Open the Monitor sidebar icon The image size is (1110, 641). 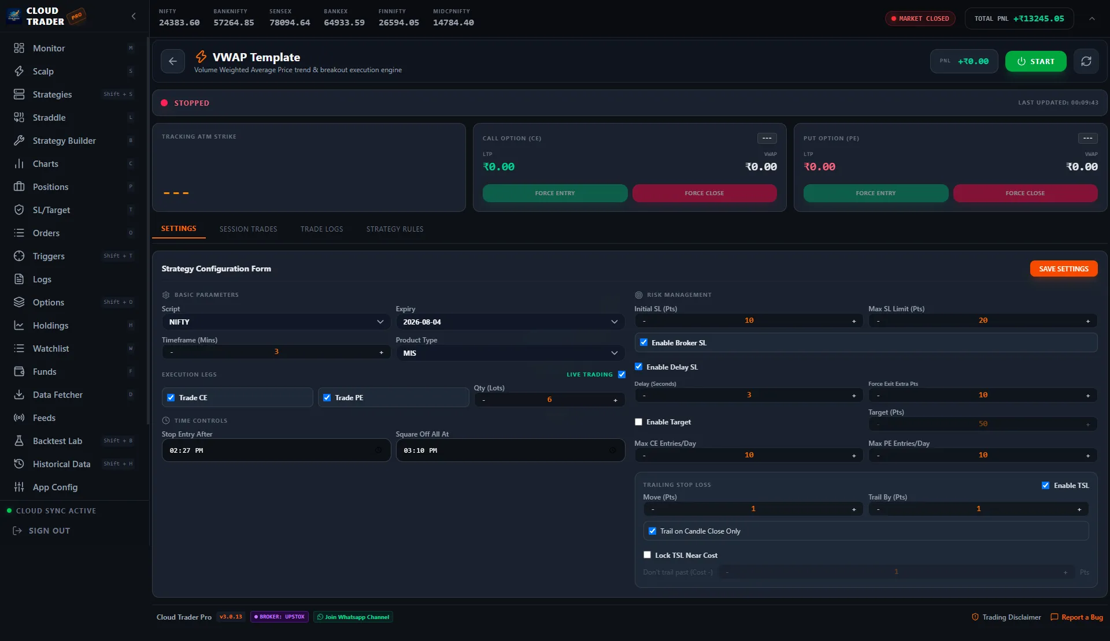click(x=19, y=48)
